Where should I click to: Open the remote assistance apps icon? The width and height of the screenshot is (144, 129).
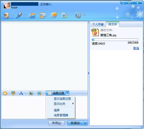point(78,15)
